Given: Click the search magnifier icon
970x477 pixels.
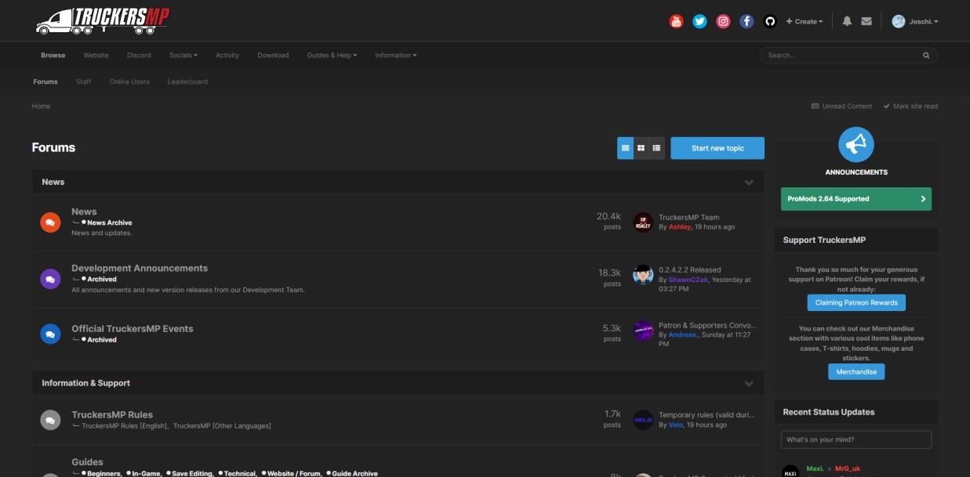Looking at the screenshot, I should (925, 55).
